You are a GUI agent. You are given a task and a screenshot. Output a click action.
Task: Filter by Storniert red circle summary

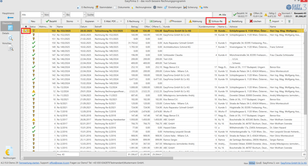tap(285, 15)
